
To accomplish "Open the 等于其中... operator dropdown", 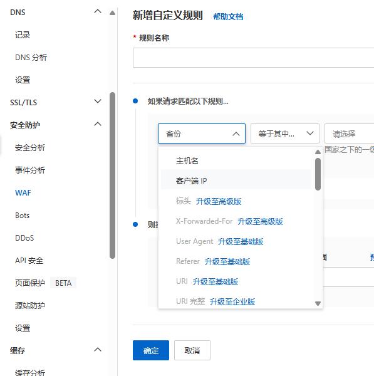I will (x=285, y=133).
